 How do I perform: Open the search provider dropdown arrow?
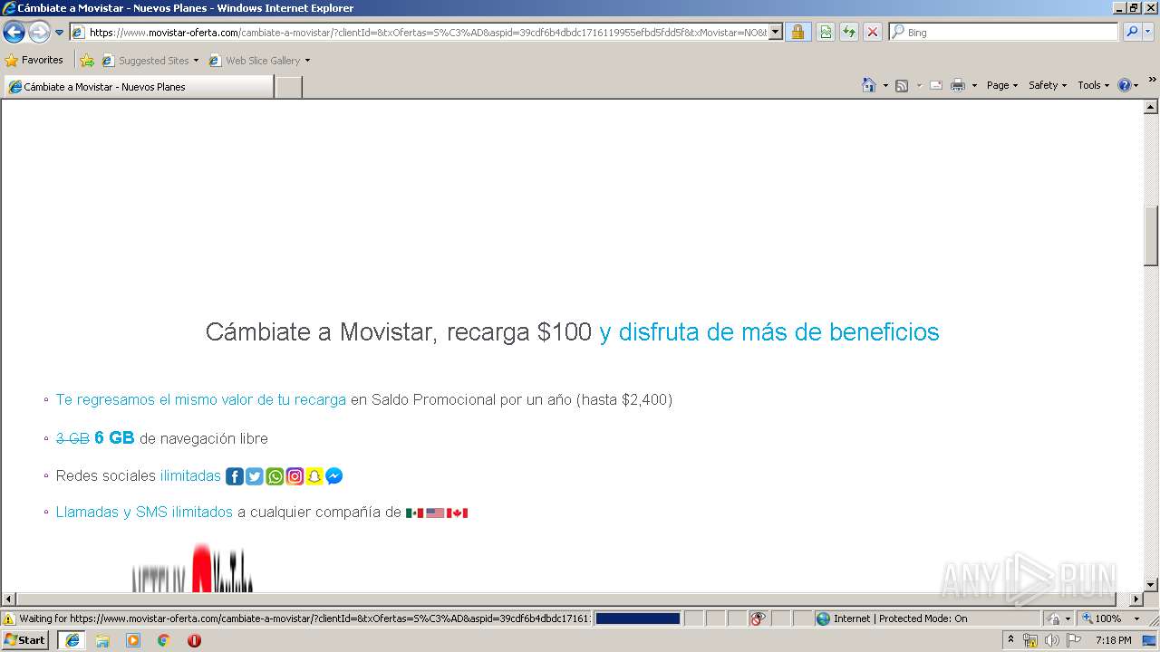tap(1149, 33)
